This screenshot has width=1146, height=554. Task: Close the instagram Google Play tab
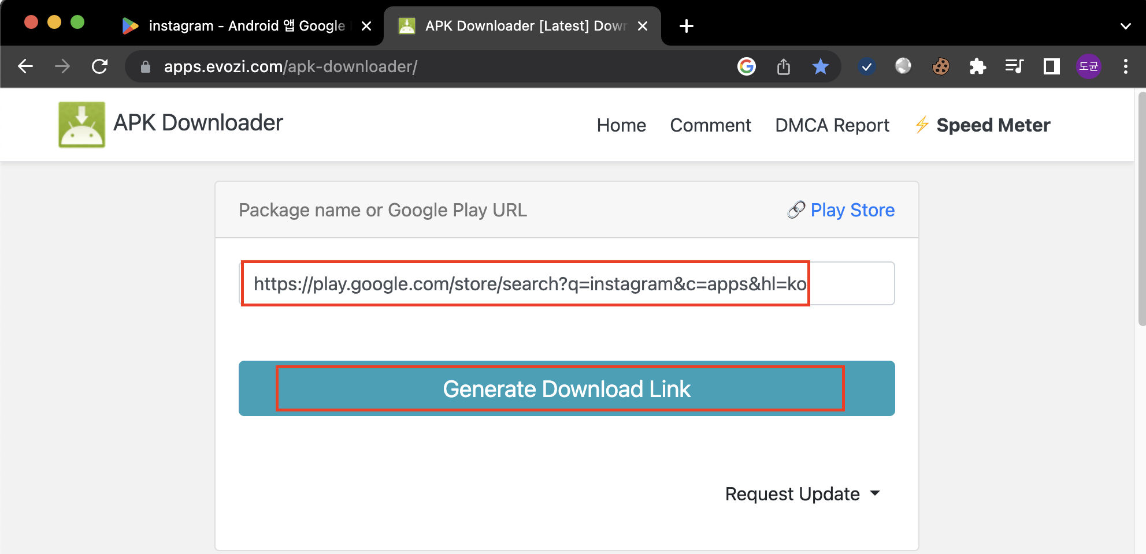(366, 26)
